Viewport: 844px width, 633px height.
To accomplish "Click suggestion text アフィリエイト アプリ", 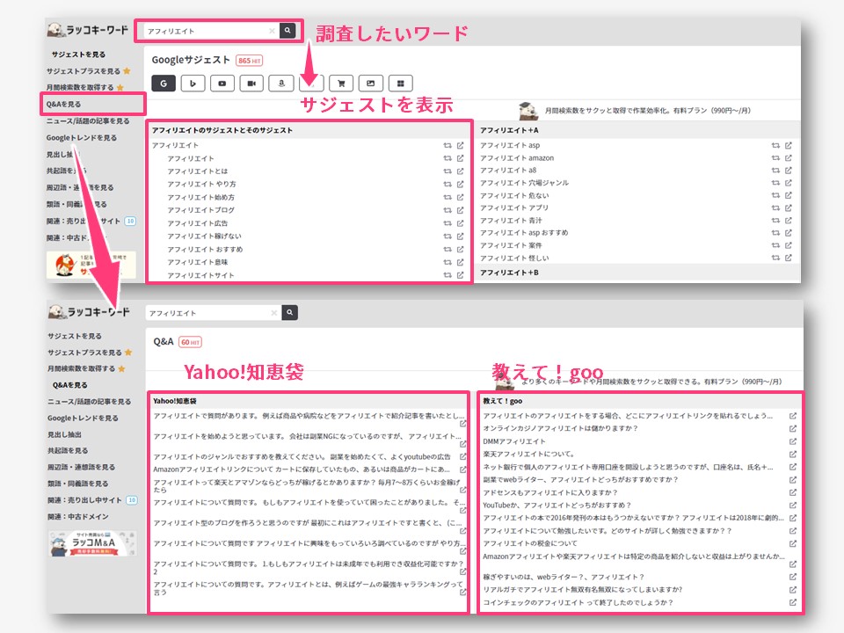I will [x=514, y=207].
